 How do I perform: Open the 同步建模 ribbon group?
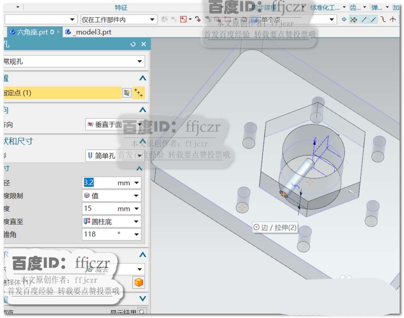coord(264,8)
